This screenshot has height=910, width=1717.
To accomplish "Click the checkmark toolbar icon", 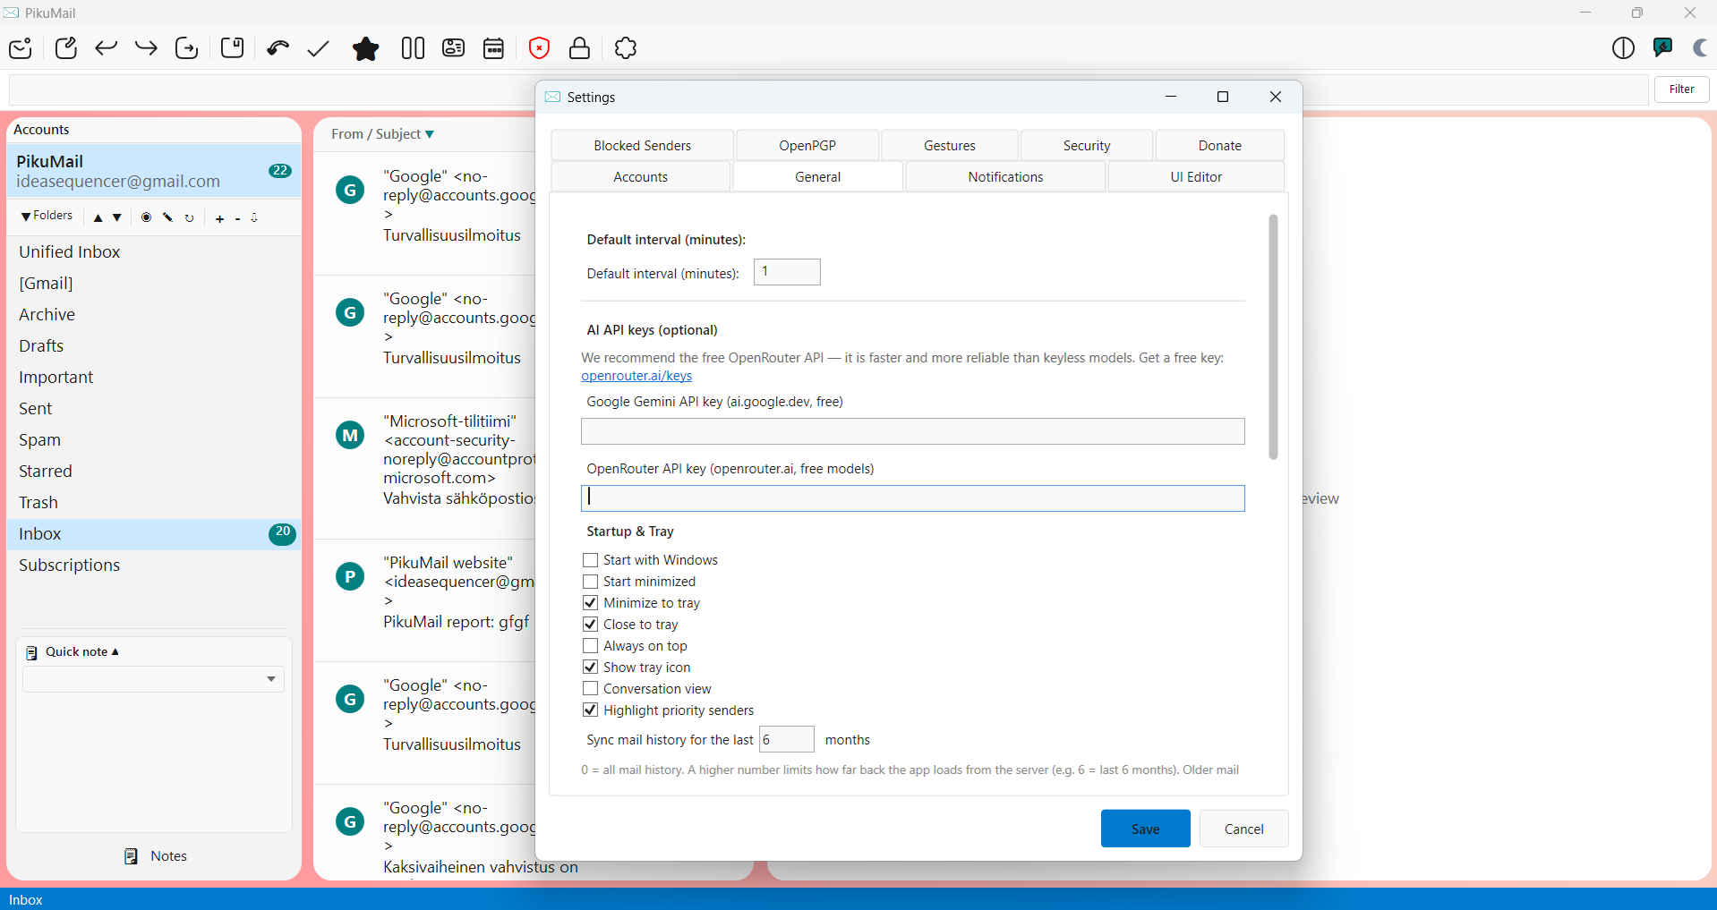I will click(318, 48).
